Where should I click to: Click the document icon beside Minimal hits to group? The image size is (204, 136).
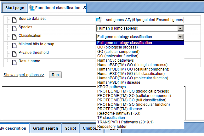(14, 45)
